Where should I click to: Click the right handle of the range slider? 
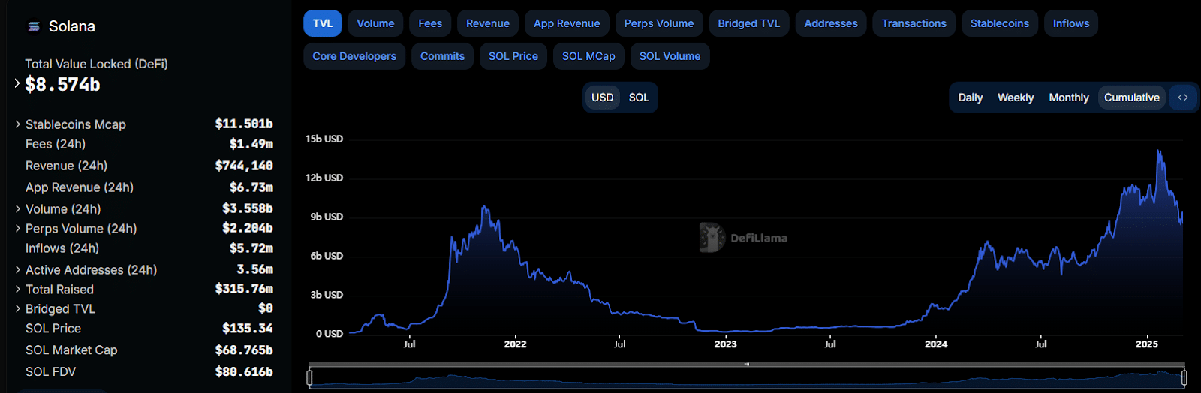tap(1184, 377)
